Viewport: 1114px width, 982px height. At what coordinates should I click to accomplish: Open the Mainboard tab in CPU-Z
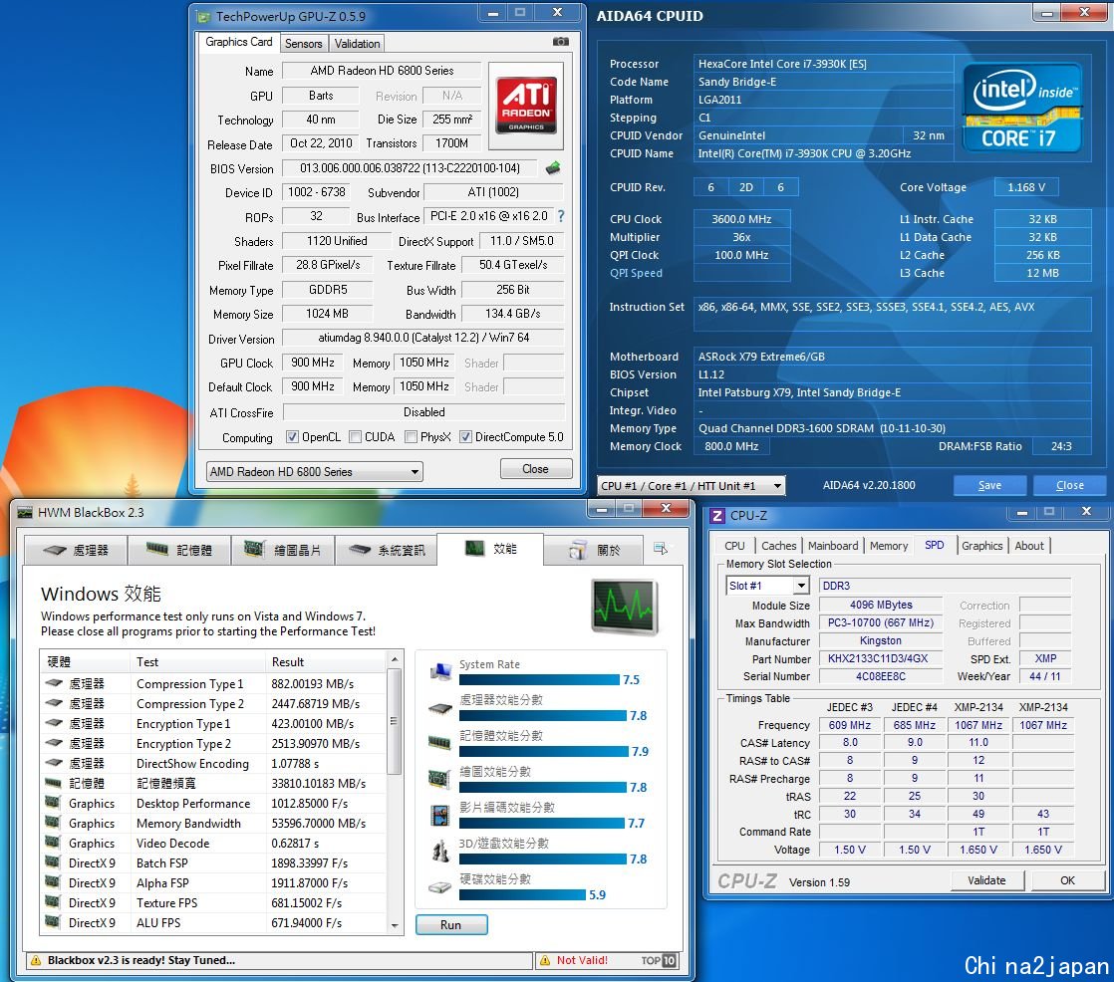coord(833,546)
